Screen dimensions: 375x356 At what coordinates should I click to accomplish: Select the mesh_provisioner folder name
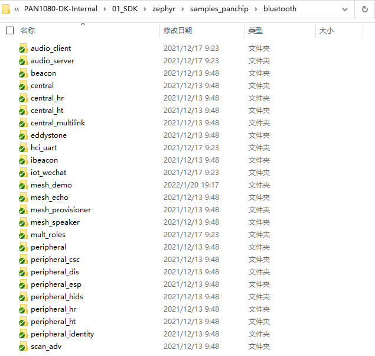(x=61, y=210)
